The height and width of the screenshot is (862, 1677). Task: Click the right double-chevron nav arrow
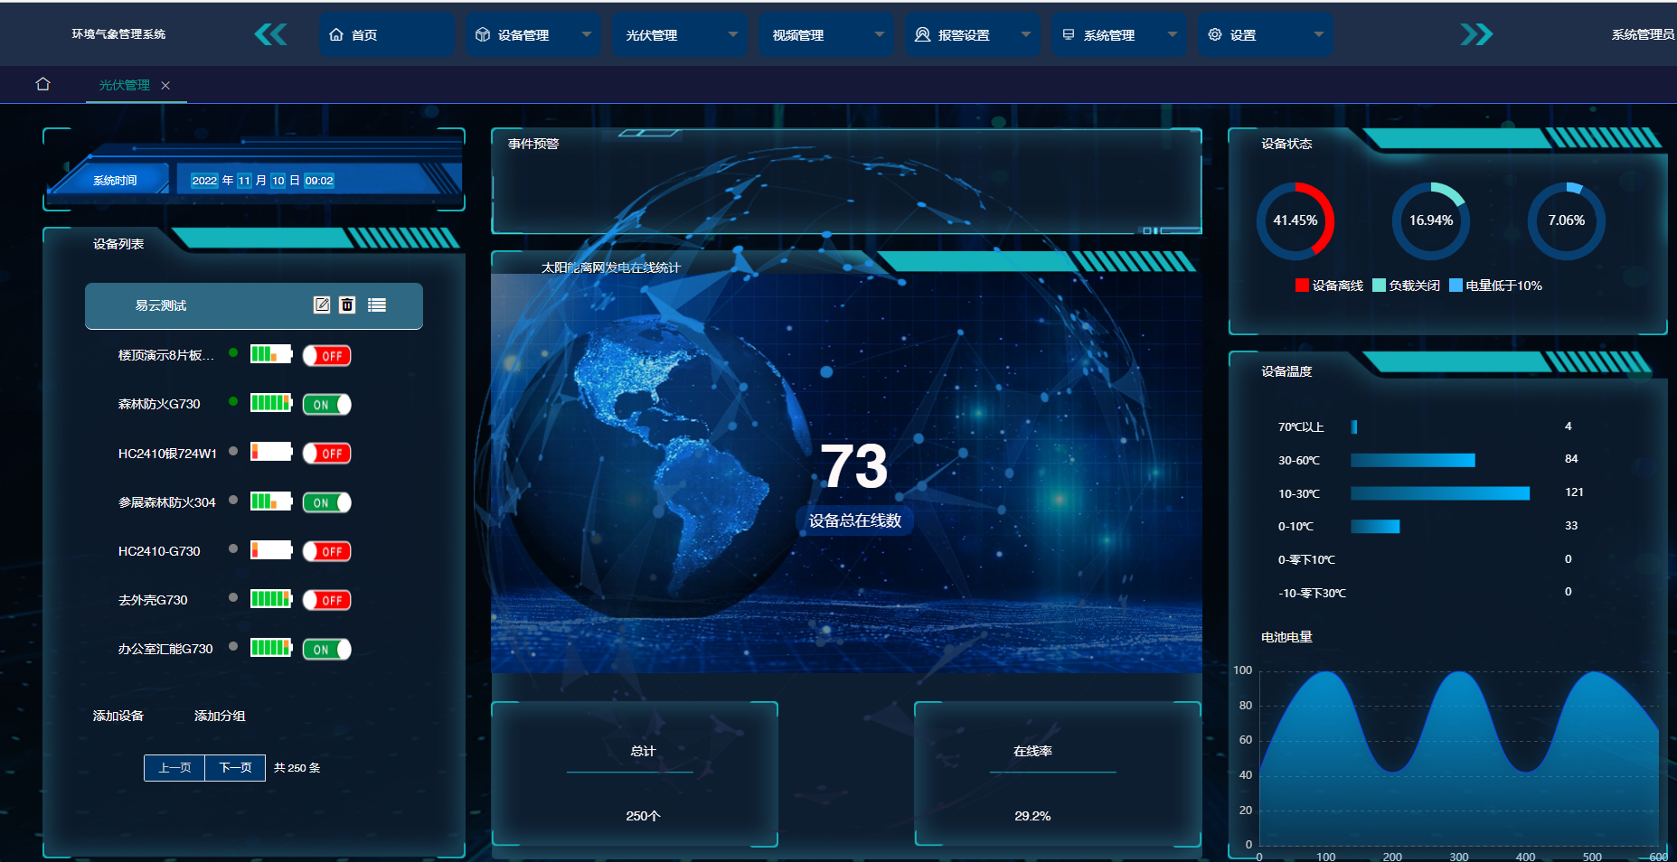(1476, 35)
